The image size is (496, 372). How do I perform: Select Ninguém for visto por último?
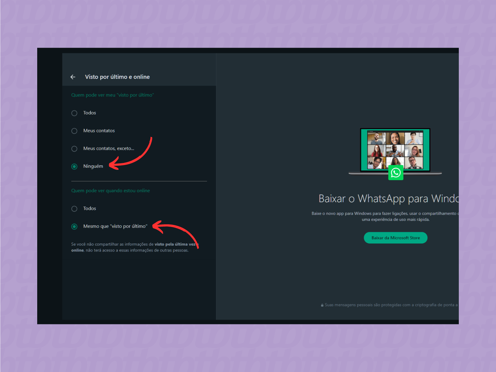74,166
